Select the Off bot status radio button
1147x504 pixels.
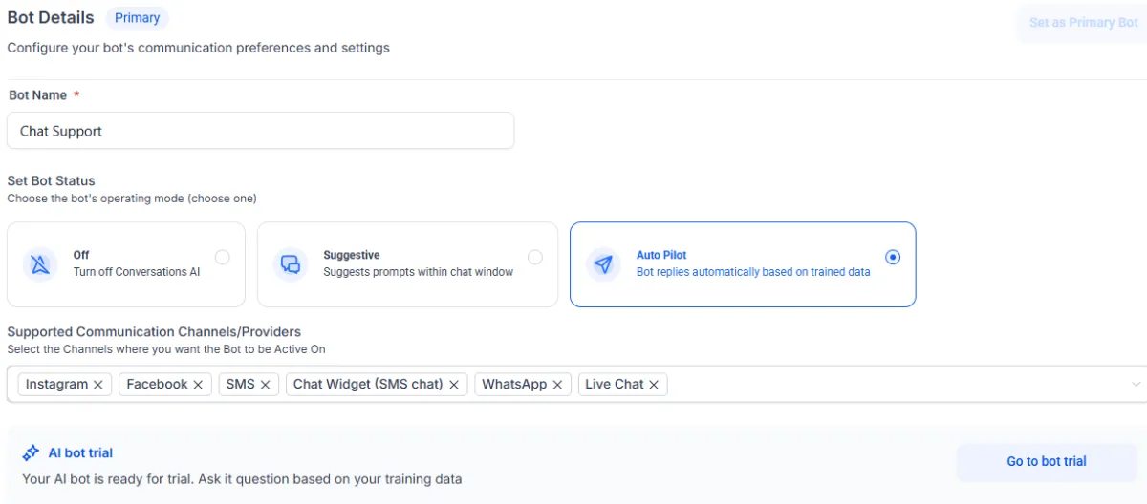pyautogui.click(x=223, y=257)
